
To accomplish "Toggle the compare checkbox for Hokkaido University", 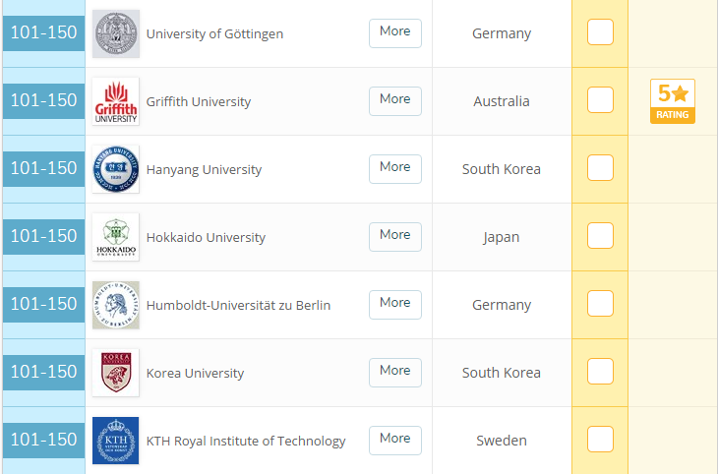I will (x=600, y=236).
